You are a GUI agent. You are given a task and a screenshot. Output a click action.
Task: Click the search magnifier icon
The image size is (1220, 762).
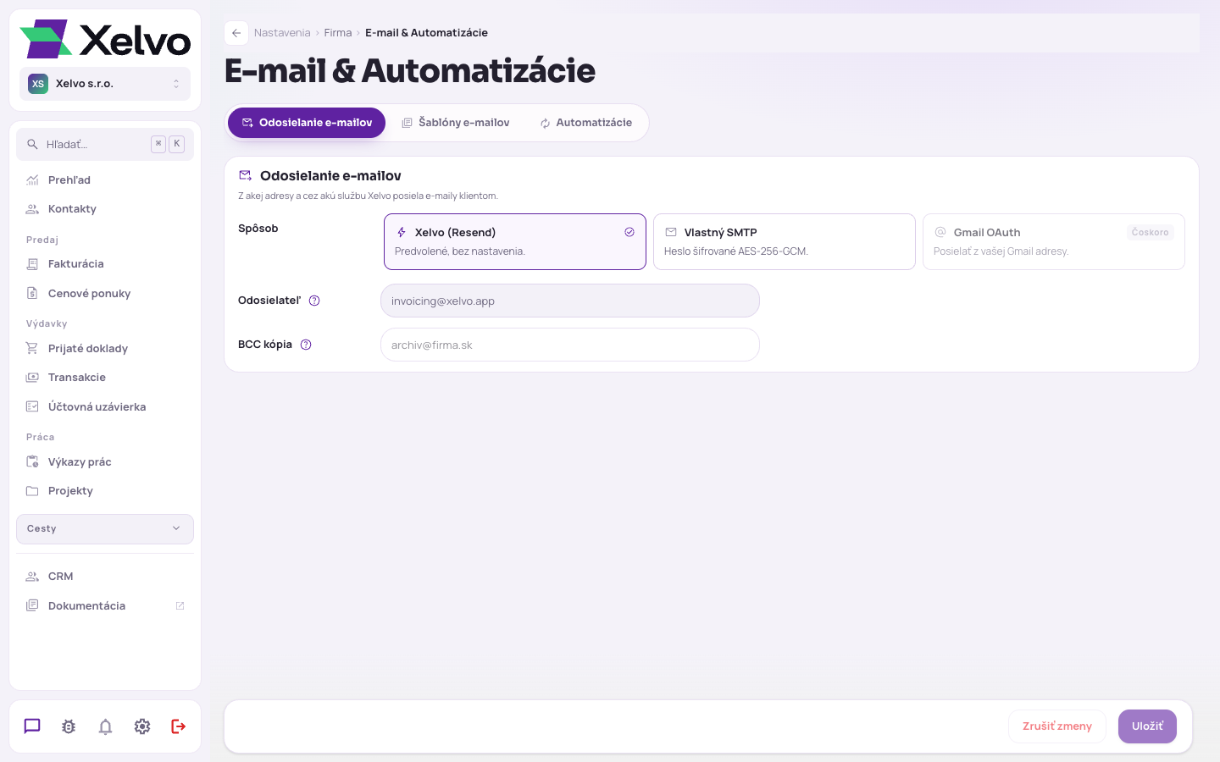pyautogui.click(x=32, y=144)
